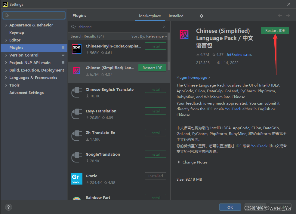The image size is (296, 214).
Task: Install Easy-Translation plugin
Action: click(x=155, y=111)
